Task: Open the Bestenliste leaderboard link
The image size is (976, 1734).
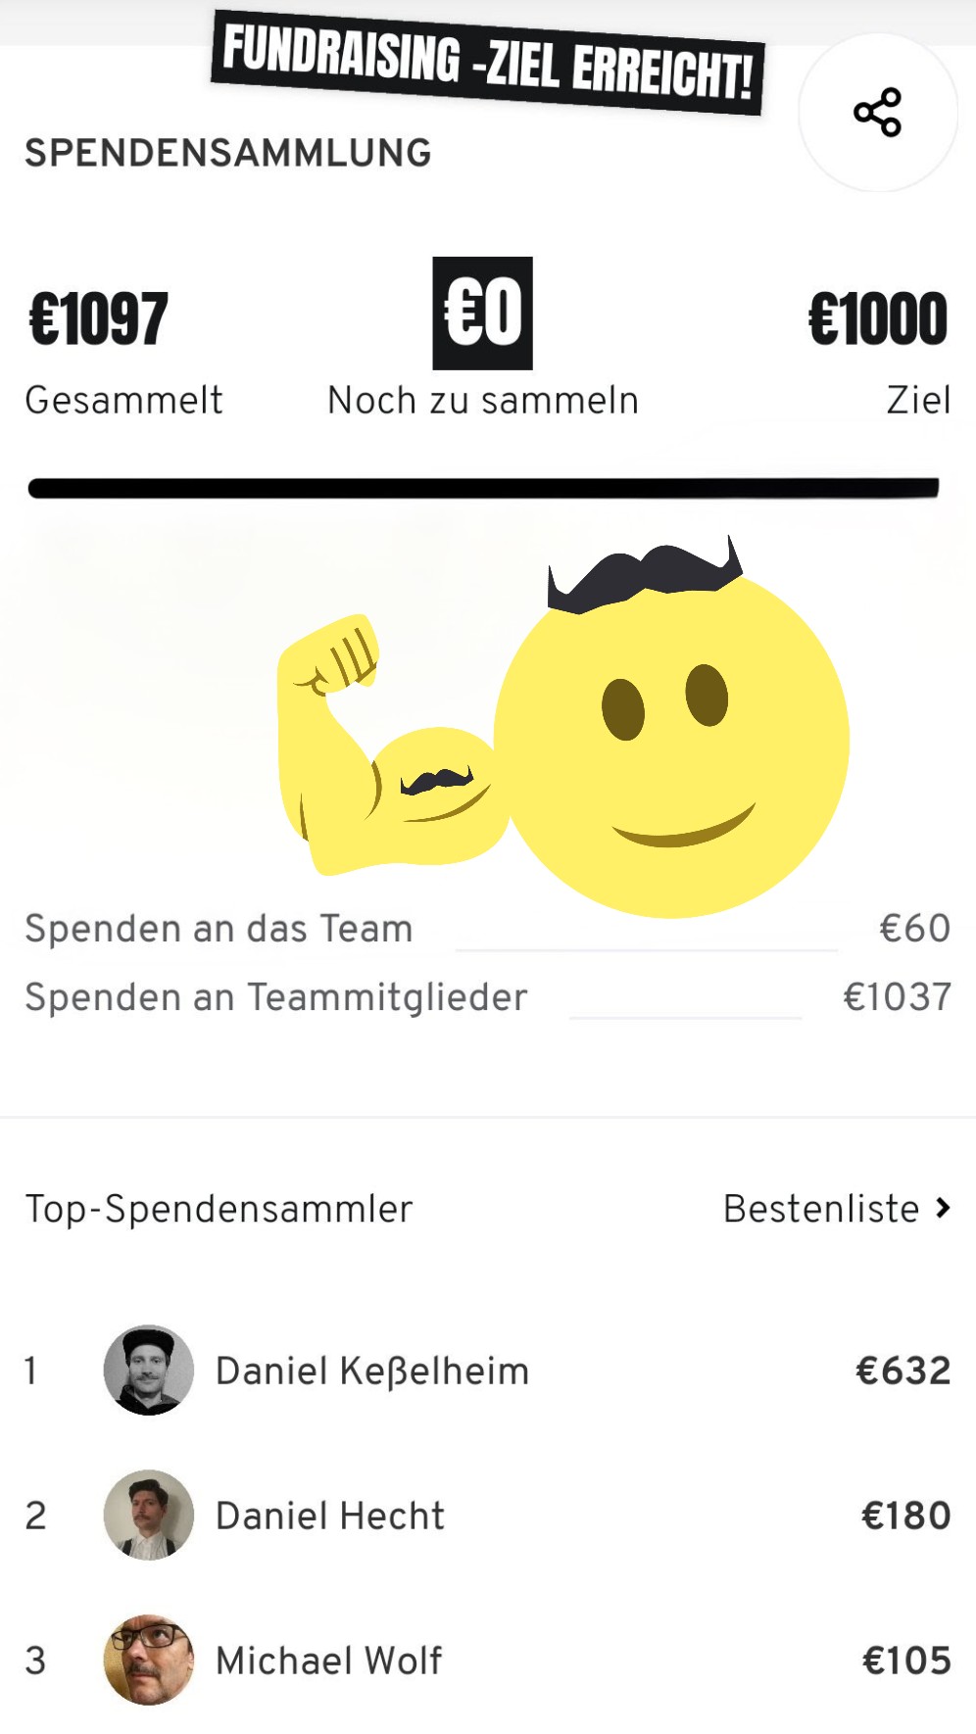Action: pyautogui.click(x=821, y=1209)
